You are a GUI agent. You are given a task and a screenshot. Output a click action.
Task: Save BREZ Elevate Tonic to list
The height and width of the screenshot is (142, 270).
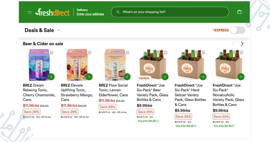90,53
